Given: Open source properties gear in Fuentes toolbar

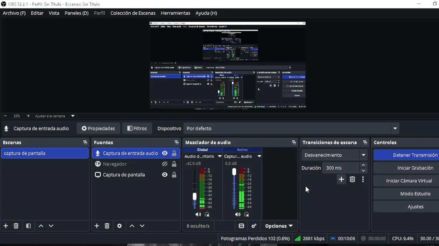Looking at the screenshot, I should (x=119, y=226).
